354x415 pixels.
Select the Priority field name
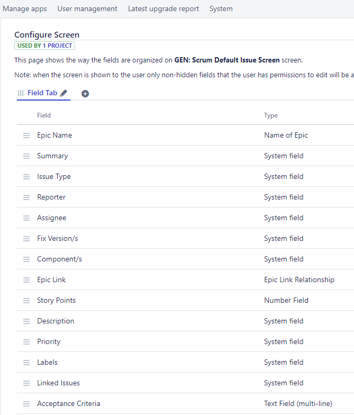point(49,342)
